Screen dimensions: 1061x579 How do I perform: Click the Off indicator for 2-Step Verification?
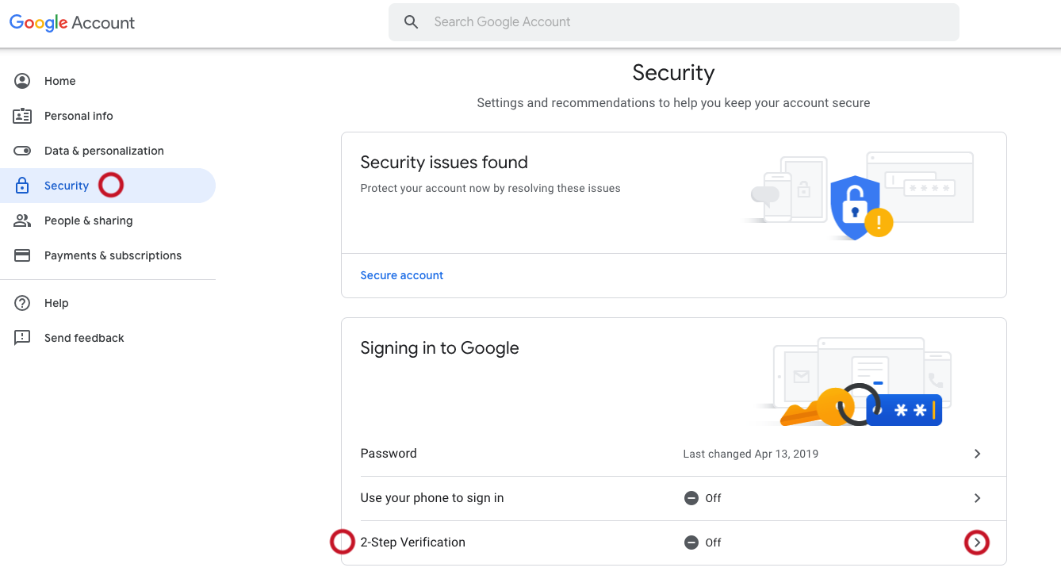click(702, 543)
